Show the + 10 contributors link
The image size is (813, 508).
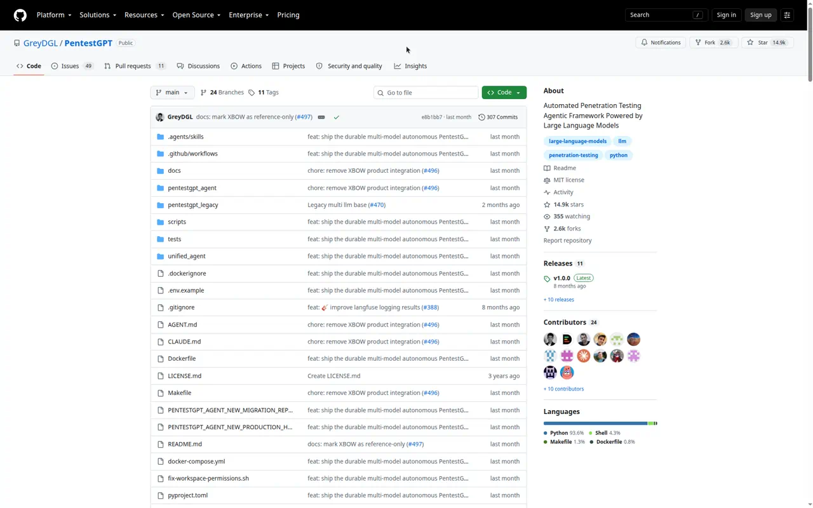[x=563, y=389]
